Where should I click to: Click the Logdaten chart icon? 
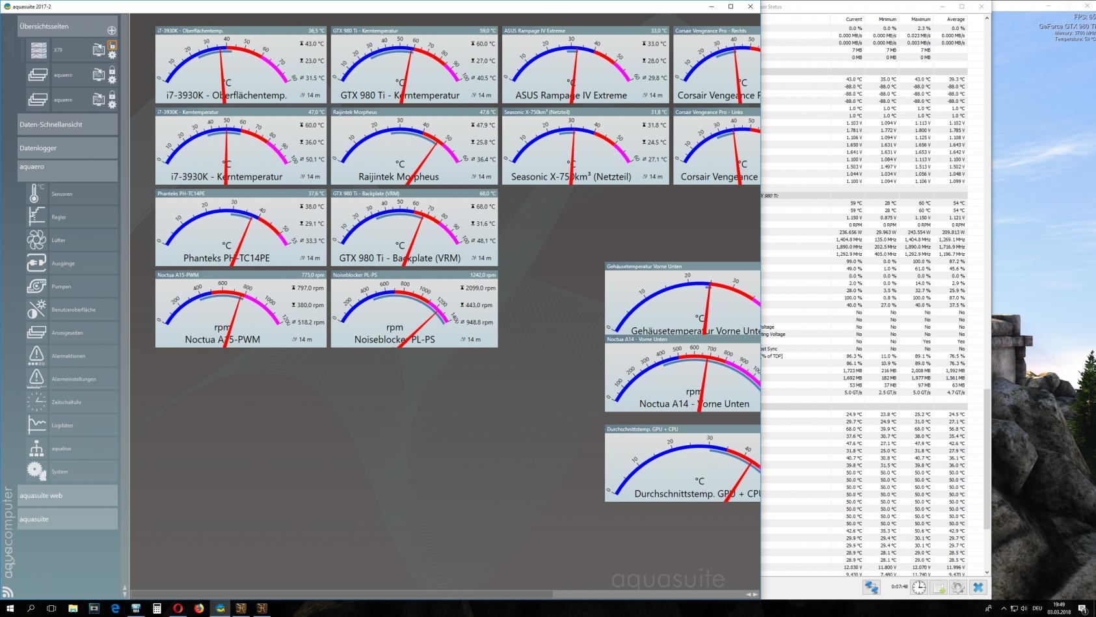(36, 425)
